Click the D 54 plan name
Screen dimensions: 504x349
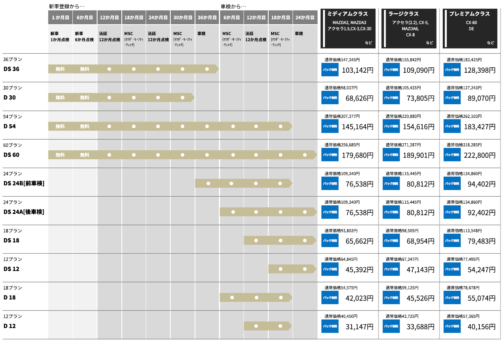click(10, 126)
